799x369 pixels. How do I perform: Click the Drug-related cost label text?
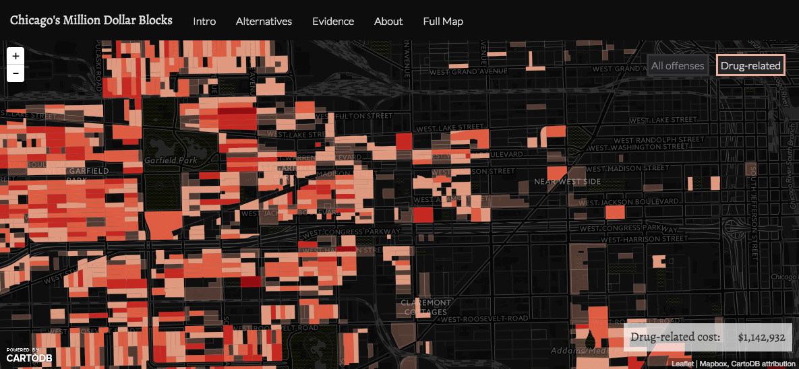coord(676,337)
